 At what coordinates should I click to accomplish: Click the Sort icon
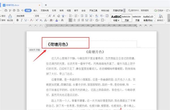(x=97, y=16)
